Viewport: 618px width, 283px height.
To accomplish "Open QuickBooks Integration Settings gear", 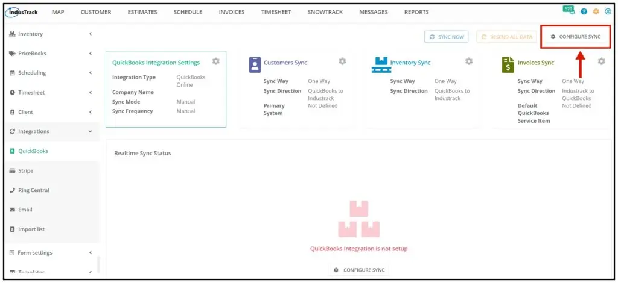I will (x=215, y=61).
